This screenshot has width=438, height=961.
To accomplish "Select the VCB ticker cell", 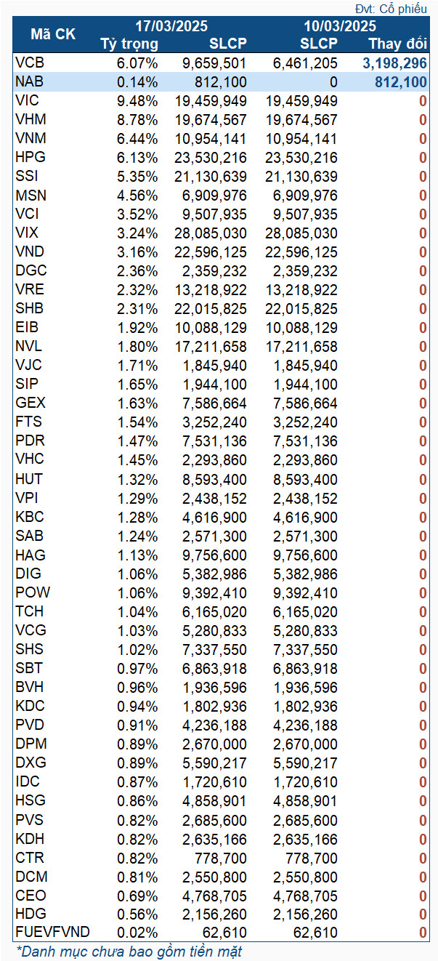I will [x=29, y=63].
